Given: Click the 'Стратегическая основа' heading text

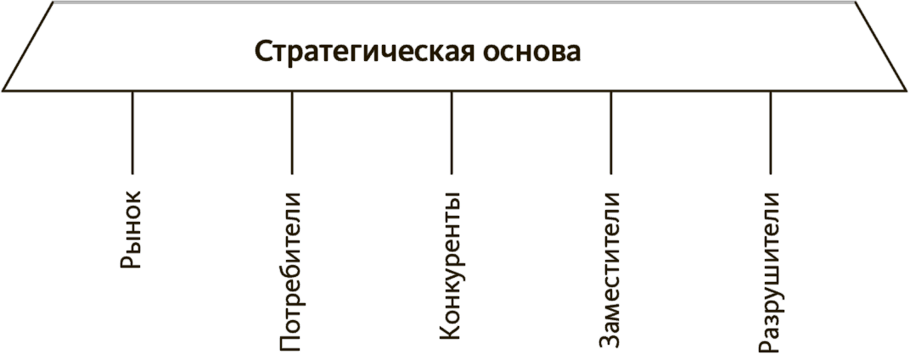Looking at the screenshot, I should pos(418,53).
